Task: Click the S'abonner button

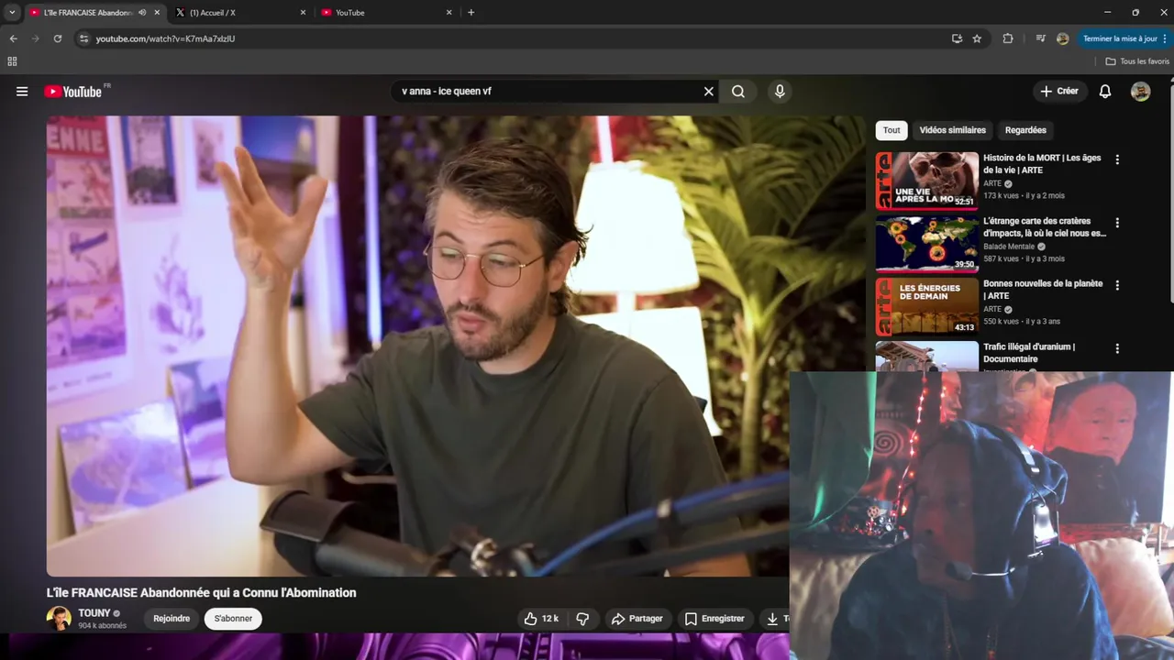Action: (x=233, y=619)
